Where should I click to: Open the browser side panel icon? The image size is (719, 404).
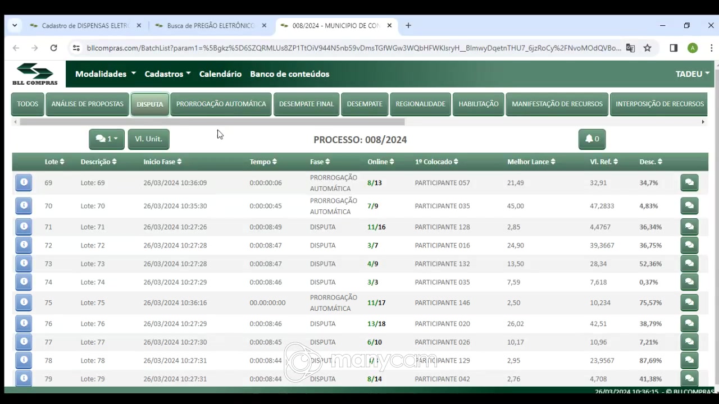coord(674,48)
